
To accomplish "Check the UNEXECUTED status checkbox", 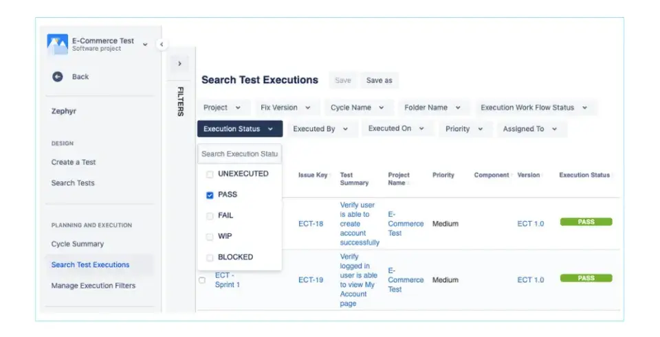I will coord(210,174).
